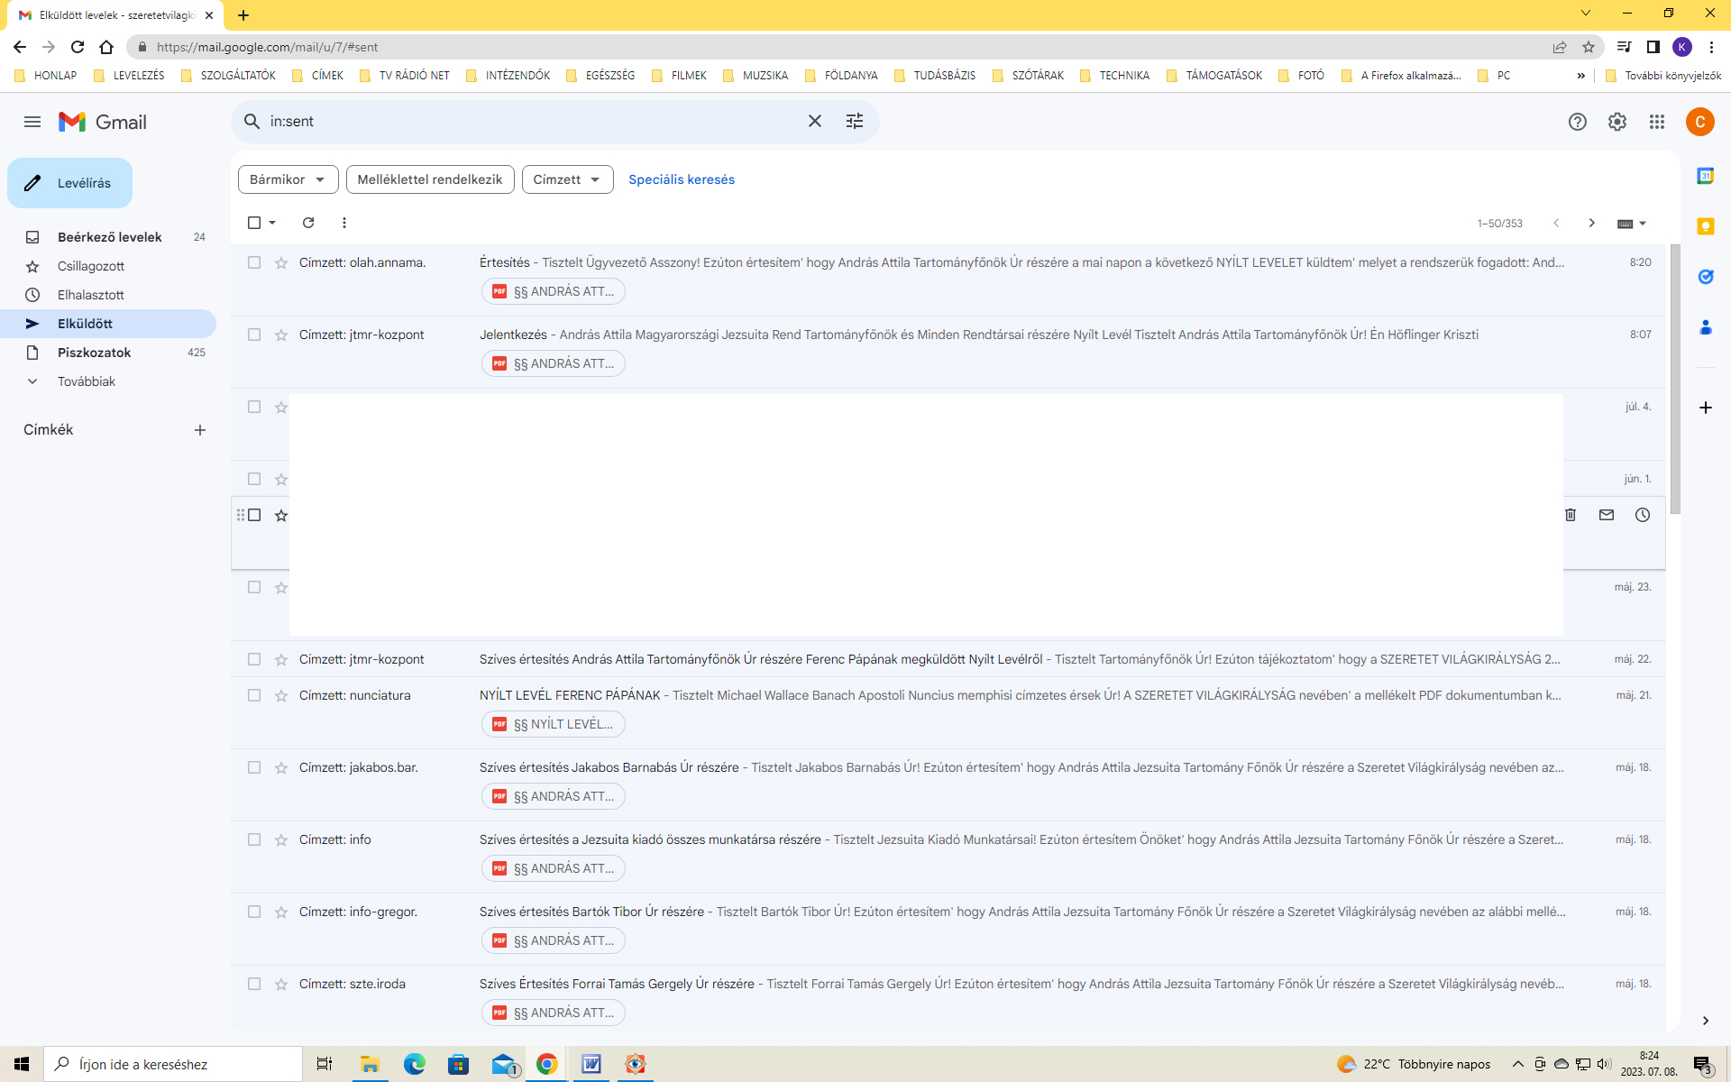Screen dimensions: 1731x1082
Task: Open Beérkező levelek inbox folder
Action: [110, 237]
